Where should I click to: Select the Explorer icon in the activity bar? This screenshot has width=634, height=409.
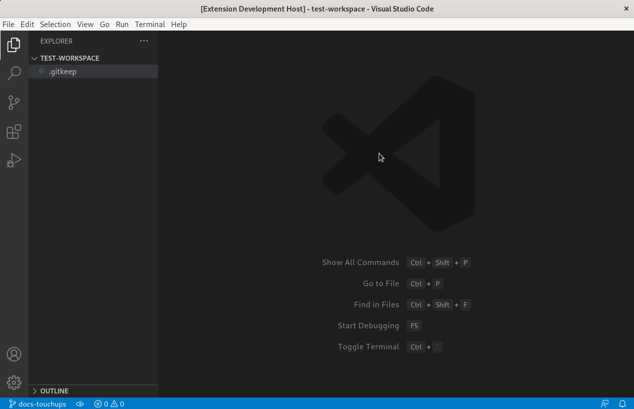click(14, 45)
